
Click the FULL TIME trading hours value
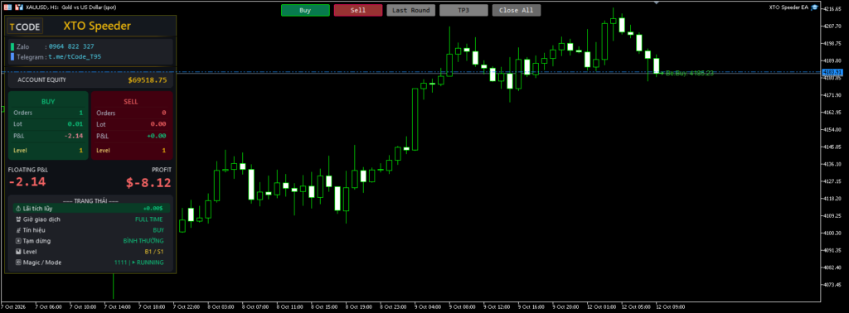point(149,219)
